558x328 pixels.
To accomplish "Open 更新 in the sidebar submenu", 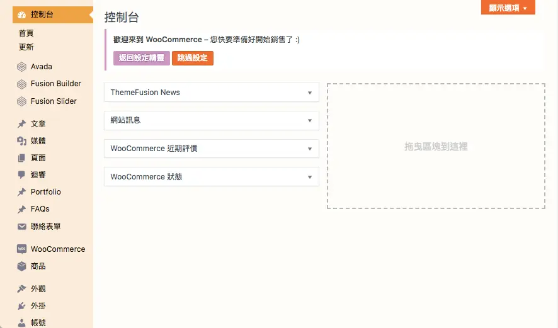I will coord(26,47).
